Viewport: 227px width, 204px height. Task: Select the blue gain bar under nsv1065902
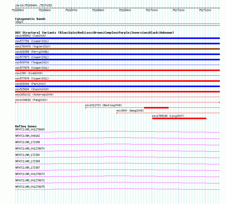117,38
